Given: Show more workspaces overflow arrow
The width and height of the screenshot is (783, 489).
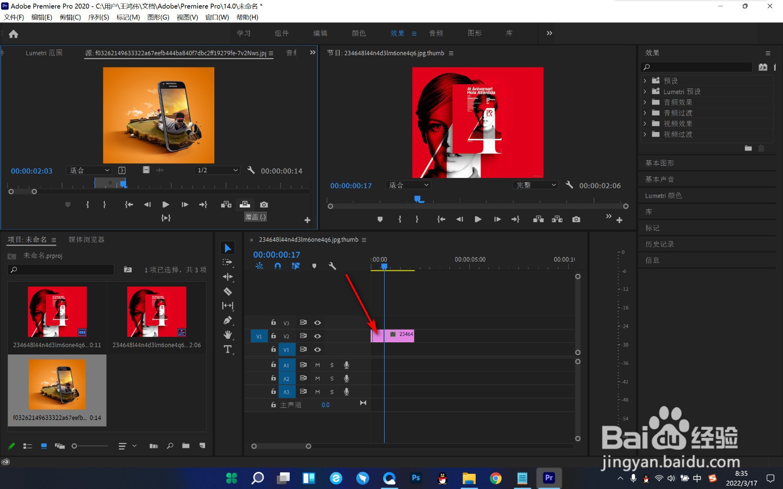Looking at the screenshot, I should point(549,33).
